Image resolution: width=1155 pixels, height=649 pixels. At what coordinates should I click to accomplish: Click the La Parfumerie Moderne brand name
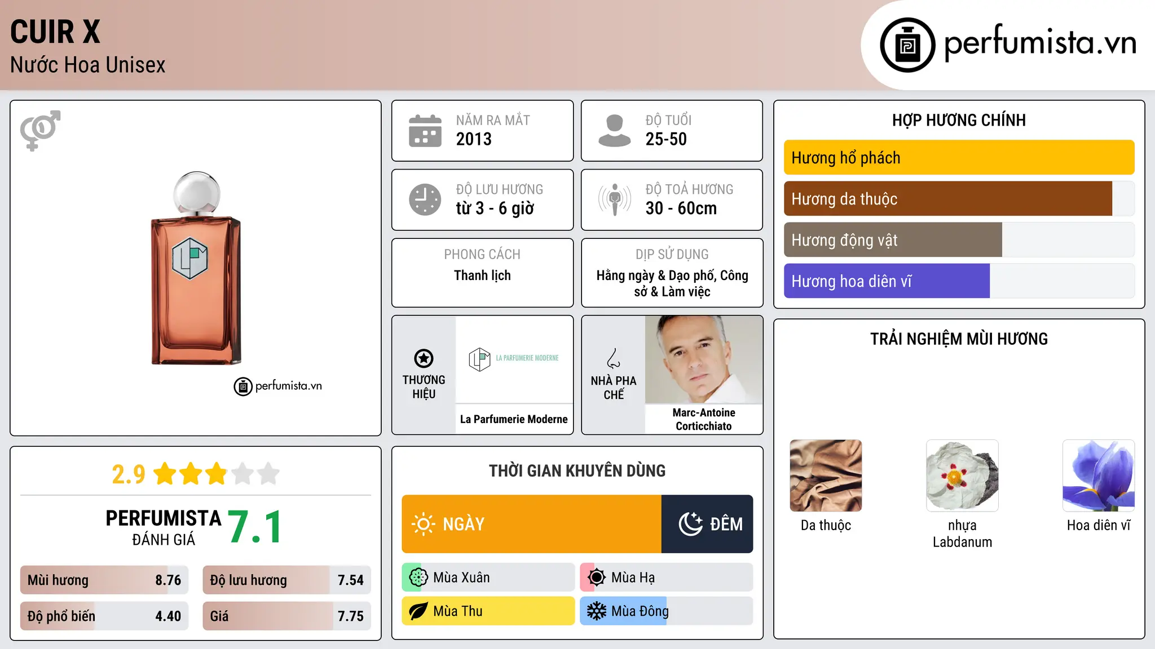[514, 419]
